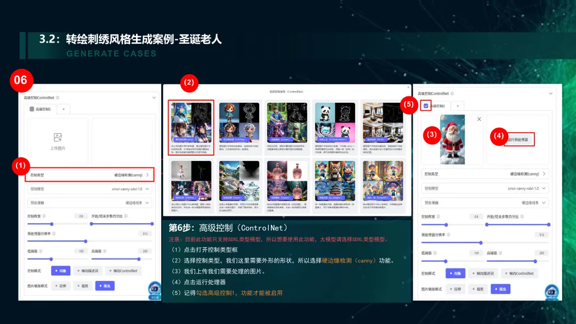576x324 pixels.
Task: Choose 裁剪 scaling mode in the Santa panel
Action: pyautogui.click(x=478, y=289)
